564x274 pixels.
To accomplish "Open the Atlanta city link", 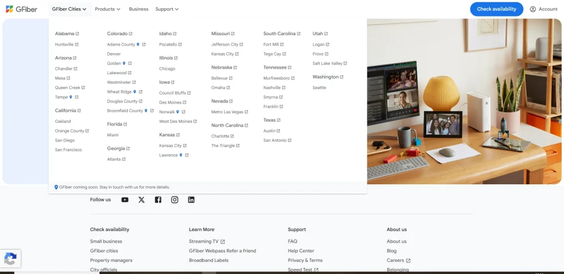I will pos(113,159).
